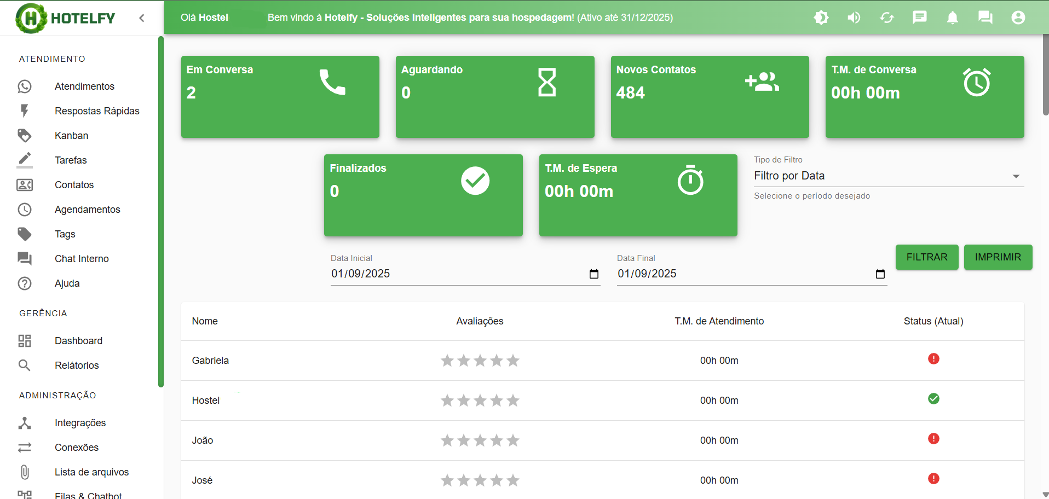Collapse the sidebar with the chevron
The height and width of the screenshot is (499, 1049).
142,18
